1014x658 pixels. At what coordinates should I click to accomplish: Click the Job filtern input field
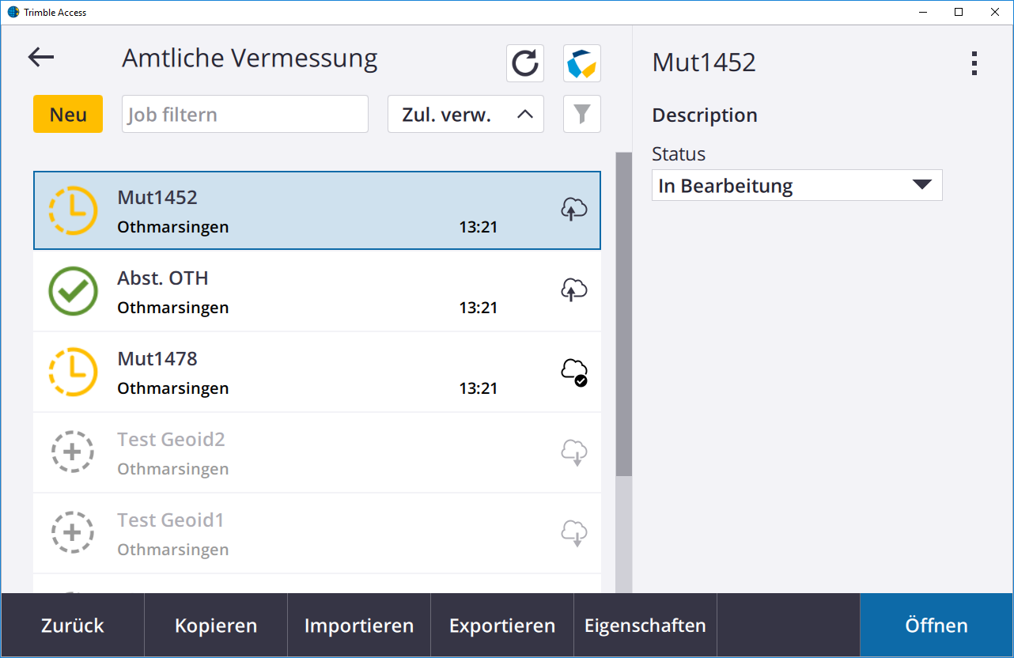click(x=245, y=114)
